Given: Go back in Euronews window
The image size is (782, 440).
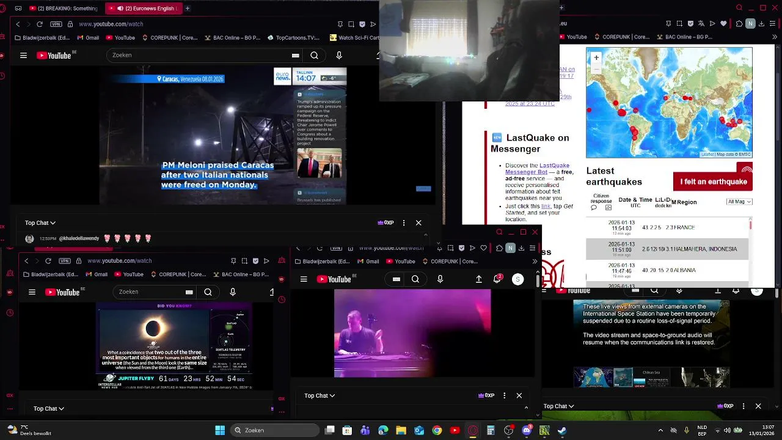Looking at the screenshot, I should pos(18,24).
